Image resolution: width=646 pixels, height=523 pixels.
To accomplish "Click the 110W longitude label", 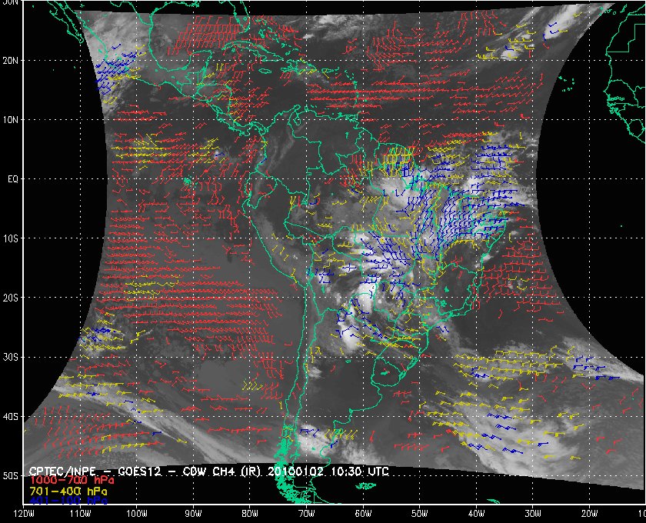I will [x=80, y=514].
